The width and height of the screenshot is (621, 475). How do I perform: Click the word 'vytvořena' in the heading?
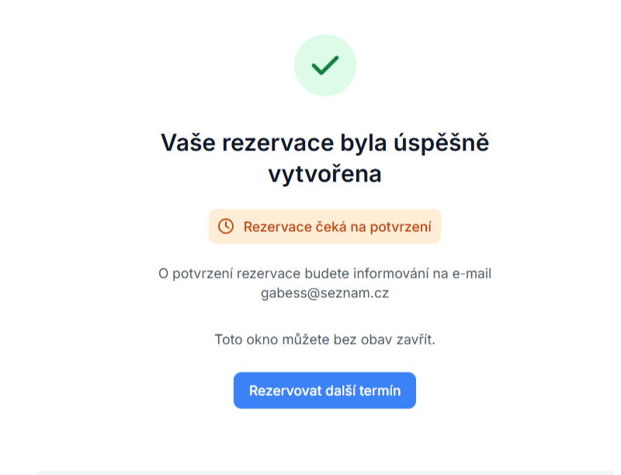tap(324, 174)
